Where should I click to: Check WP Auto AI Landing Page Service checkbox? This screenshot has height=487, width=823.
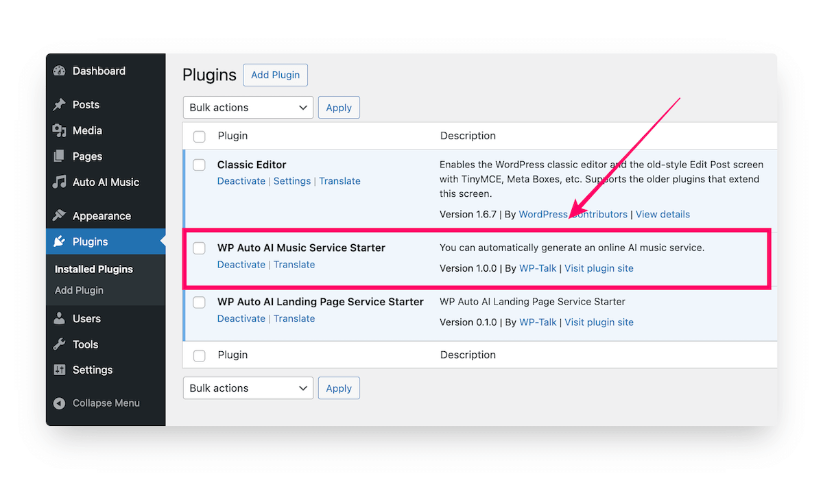[x=199, y=302]
